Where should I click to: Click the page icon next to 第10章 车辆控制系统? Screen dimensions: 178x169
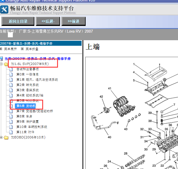coord(11,127)
